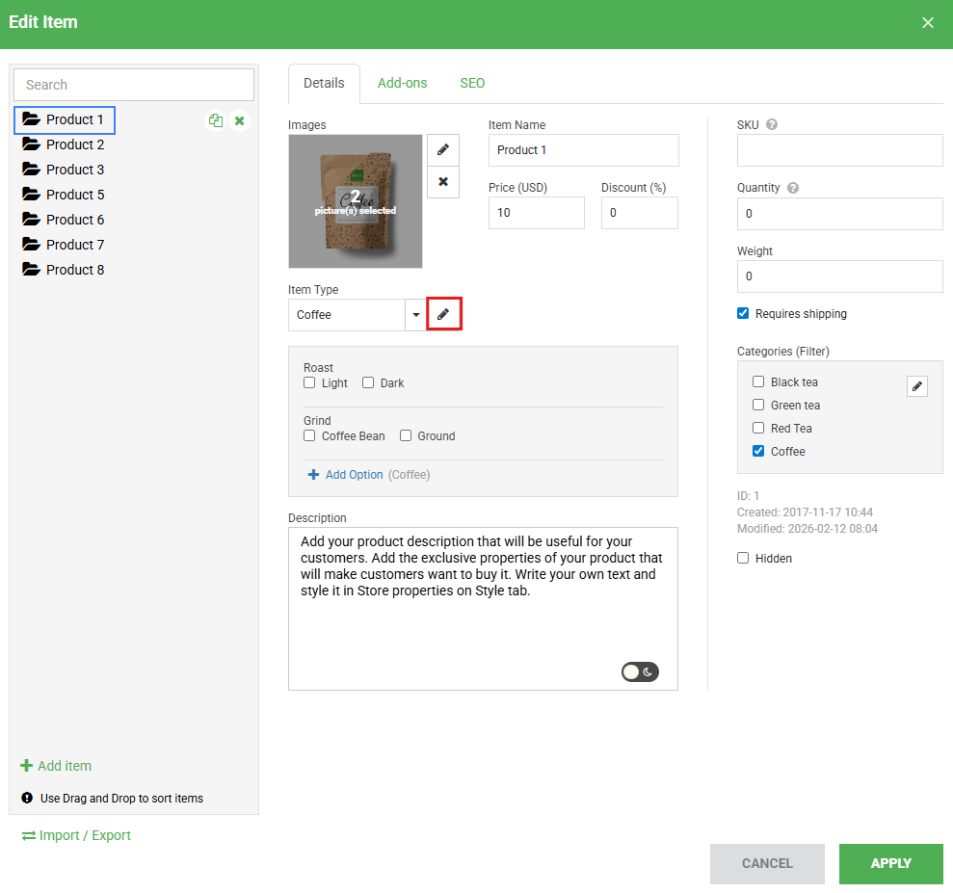Click the pencil icon to edit product images
This screenshot has width=953, height=893.
(x=442, y=150)
